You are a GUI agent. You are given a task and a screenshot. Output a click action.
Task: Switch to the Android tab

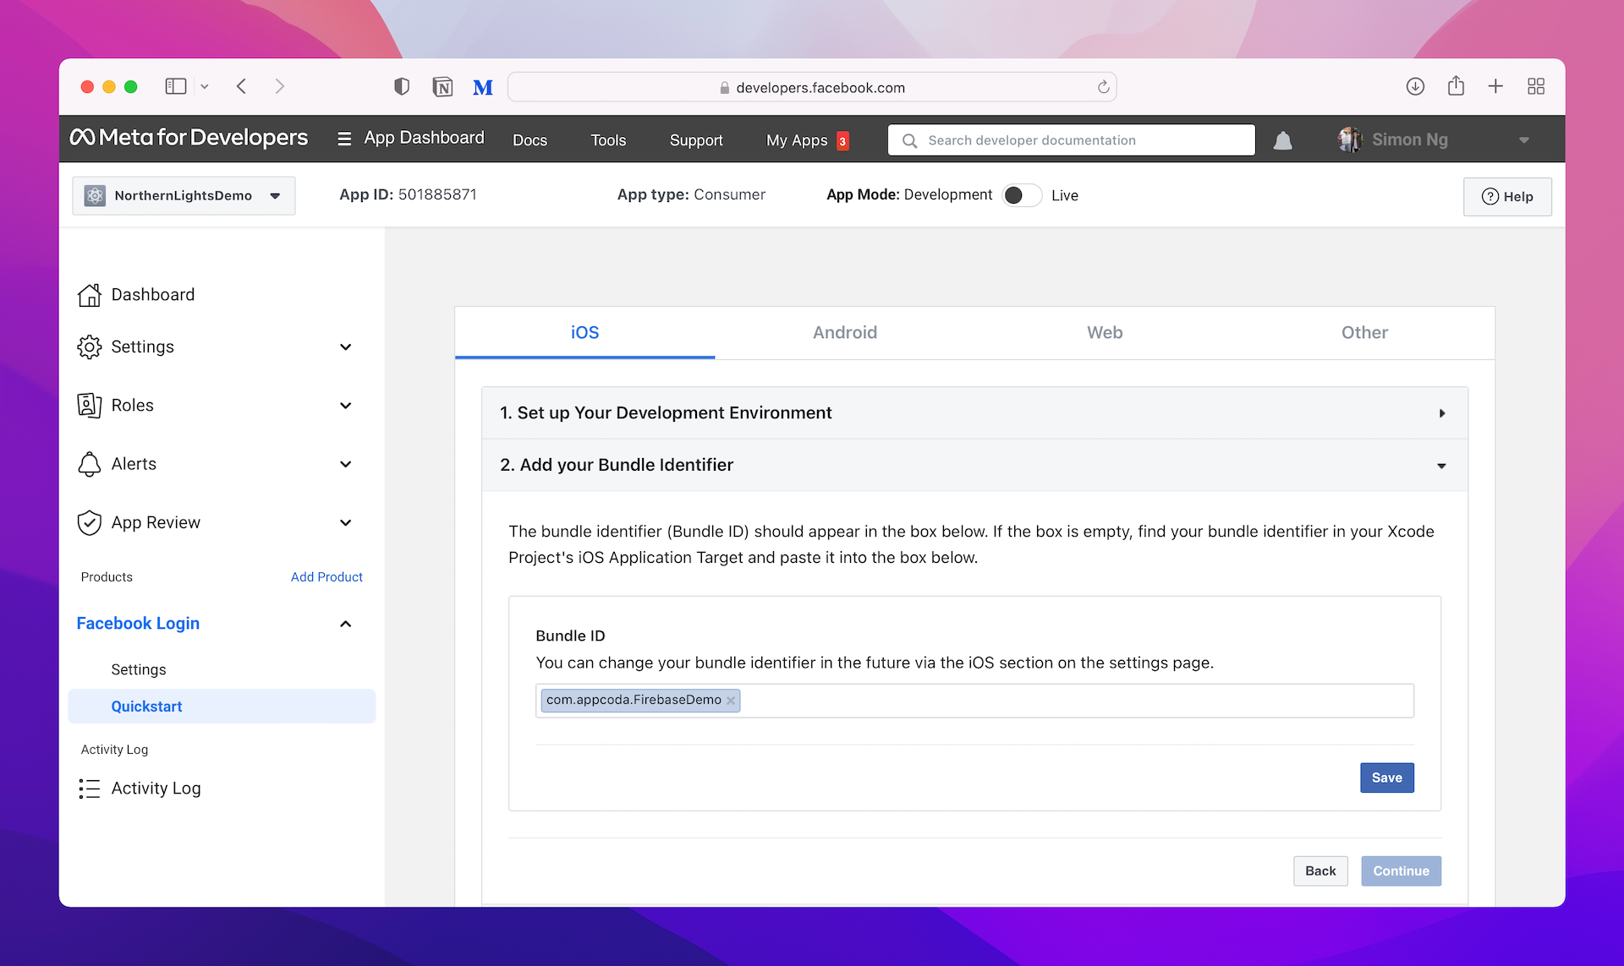pyautogui.click(x=844, y=333)
